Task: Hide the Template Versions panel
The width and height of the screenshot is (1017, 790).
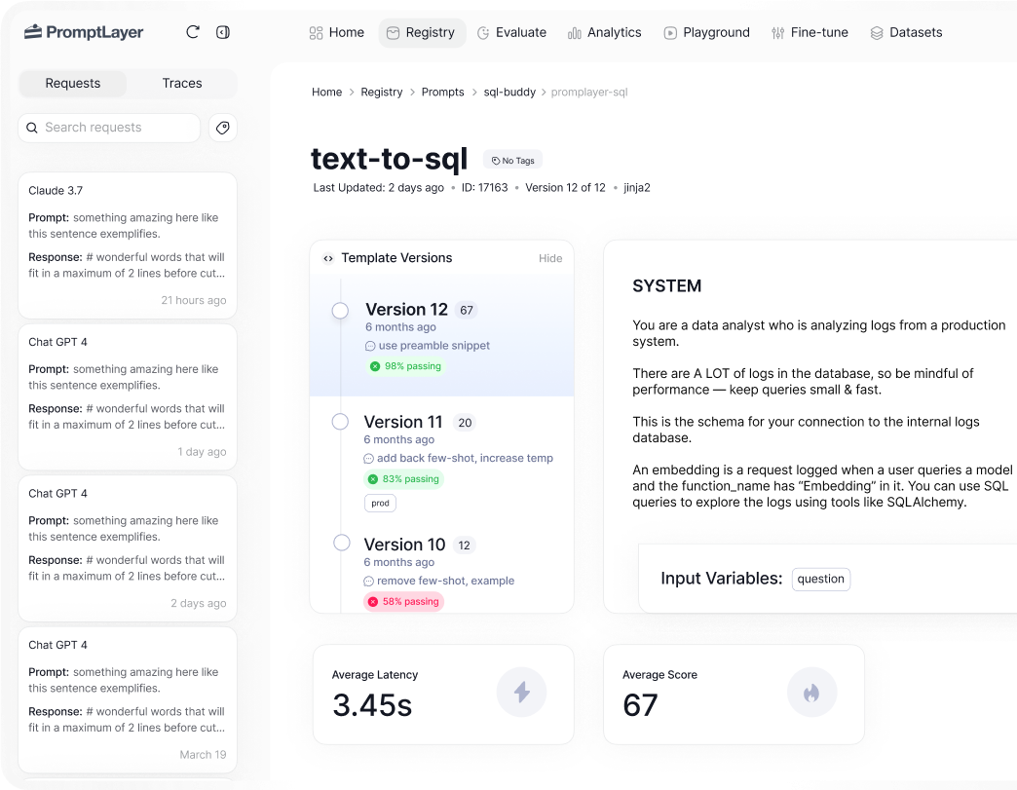Action: [x=550, y=259]
